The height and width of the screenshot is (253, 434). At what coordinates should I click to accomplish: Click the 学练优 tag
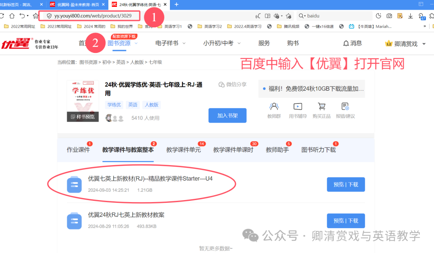[x=114, y=105]
